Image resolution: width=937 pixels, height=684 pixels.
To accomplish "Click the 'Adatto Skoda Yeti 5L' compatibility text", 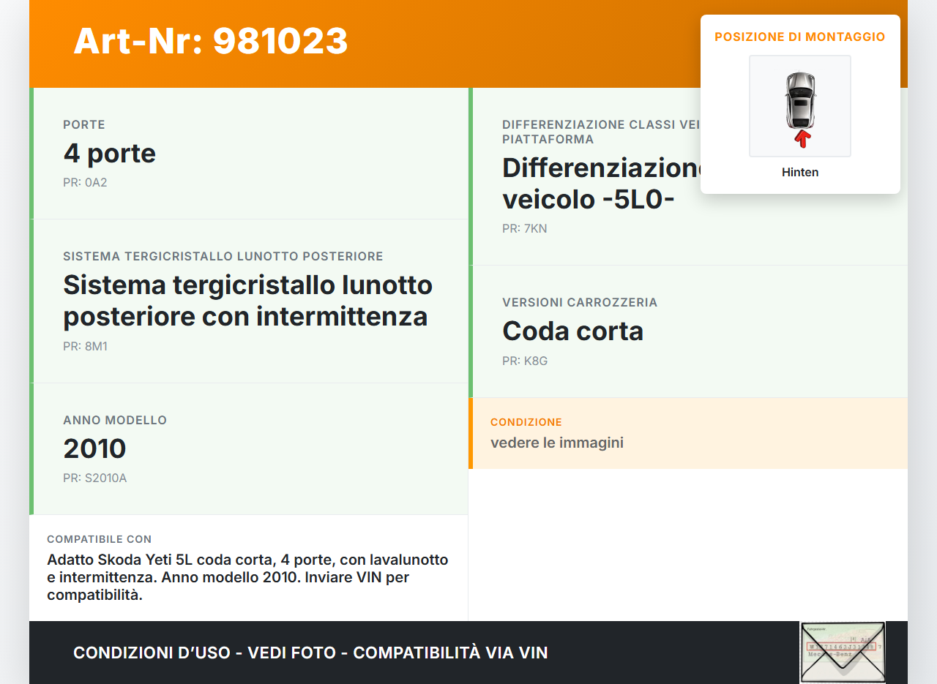I will point(247,577).
